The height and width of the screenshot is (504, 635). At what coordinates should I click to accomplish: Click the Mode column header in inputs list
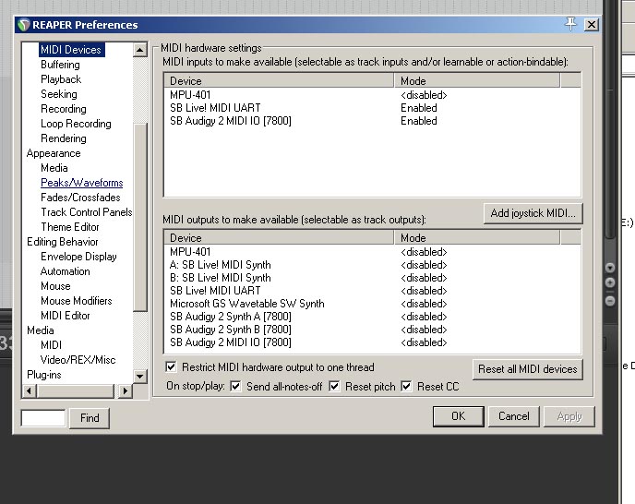(x=477, y=80)
